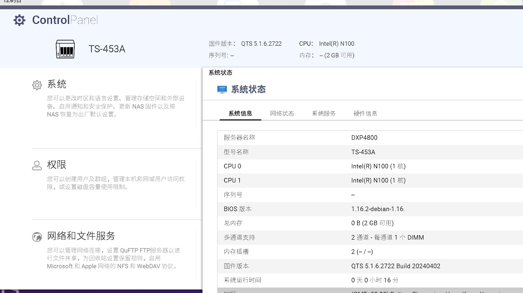Image resolution: width=523 pixels, height=293 pixels.
Task: Select CPU 0 value Intel(R) N100 (1 核)
Action: pos(379,166)
